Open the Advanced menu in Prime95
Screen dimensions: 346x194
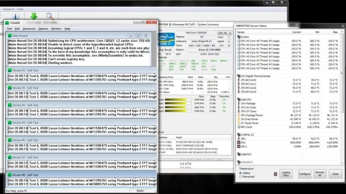click(29, 29)
